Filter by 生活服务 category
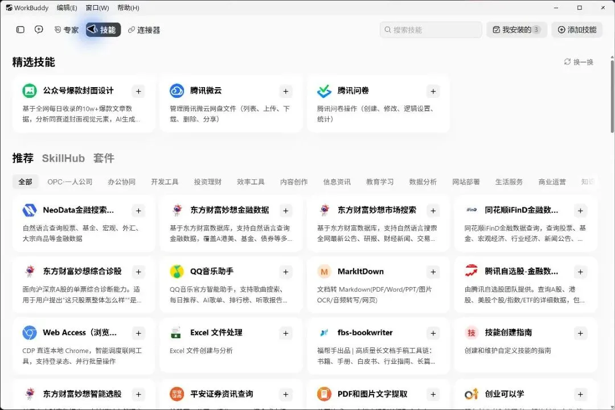Viewport: 615px width, 410px height. coord(509,182)
